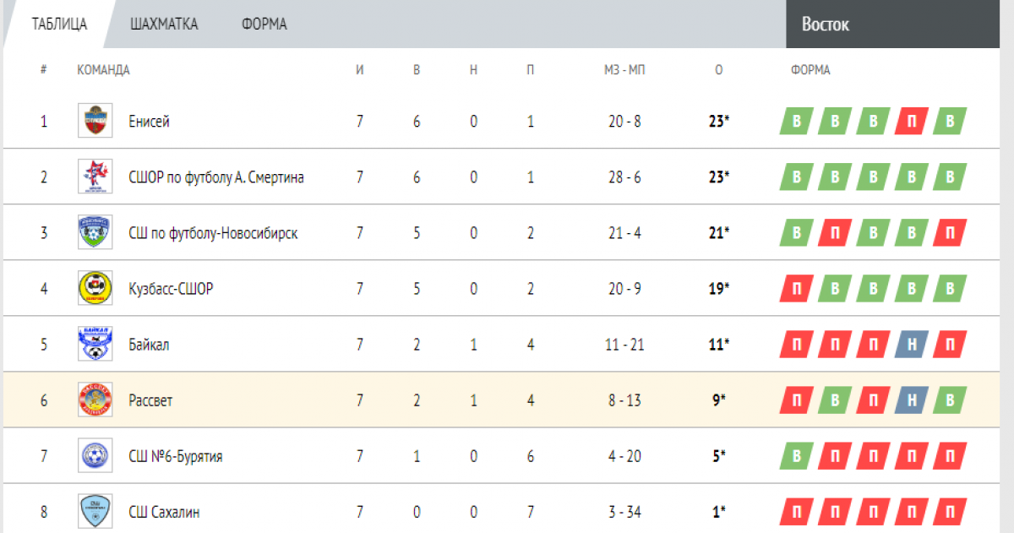Click Енисей's red loss form badge

tap(911, 122)
